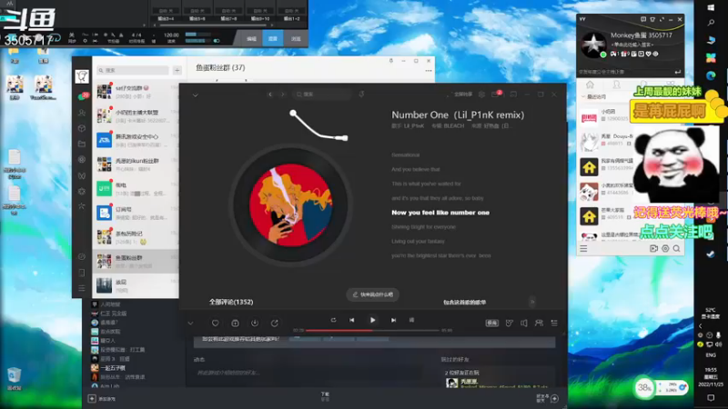Activate the microphone song recognition icon
Image resolution: width=728 pixels, height=409 pixels.
[x=361, y=95]
